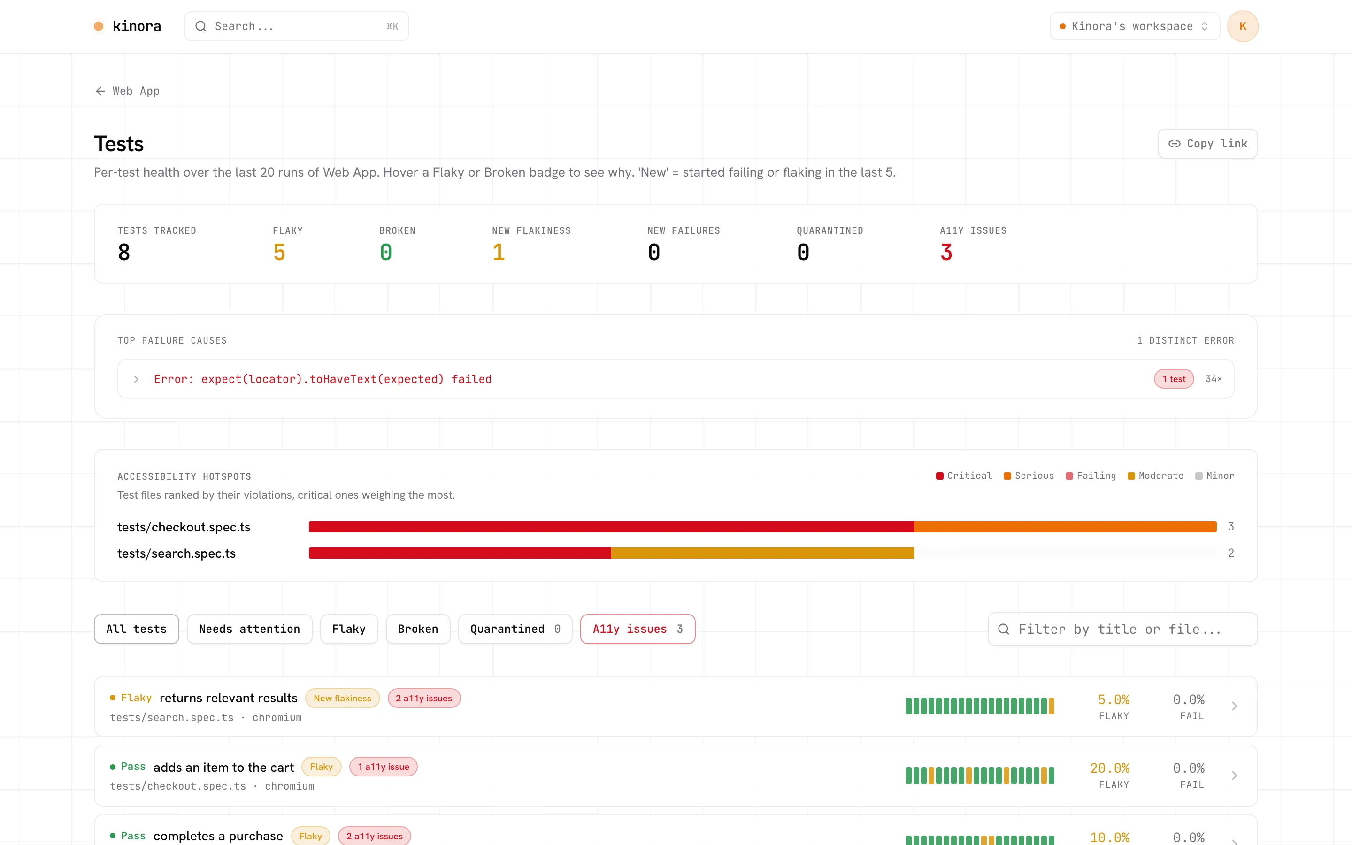Click the 'completes a purchase' test title

(218, 836)
